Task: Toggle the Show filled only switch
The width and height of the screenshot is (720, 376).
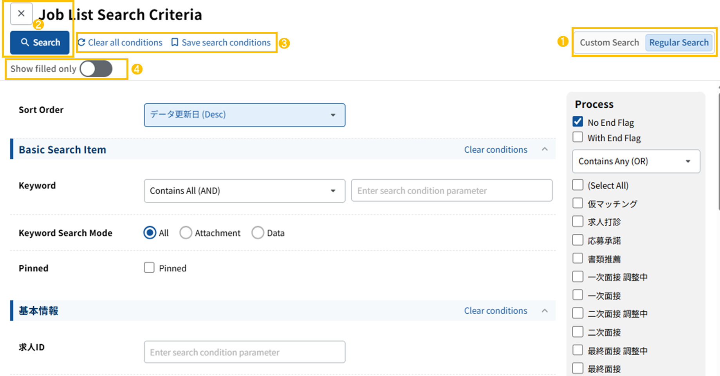Action: point(96,69)
